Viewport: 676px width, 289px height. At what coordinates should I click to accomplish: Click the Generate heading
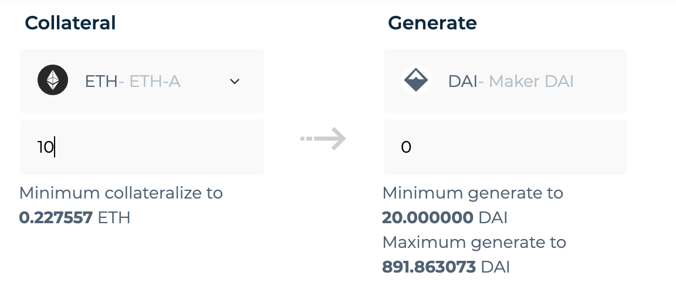tap(432, 23)
